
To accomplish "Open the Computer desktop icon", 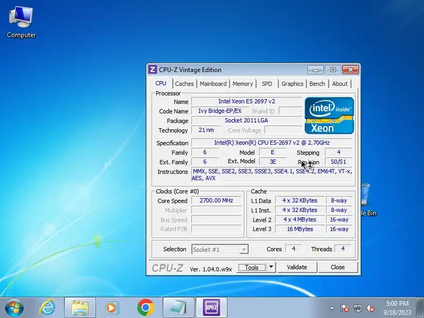I will 21,22.
